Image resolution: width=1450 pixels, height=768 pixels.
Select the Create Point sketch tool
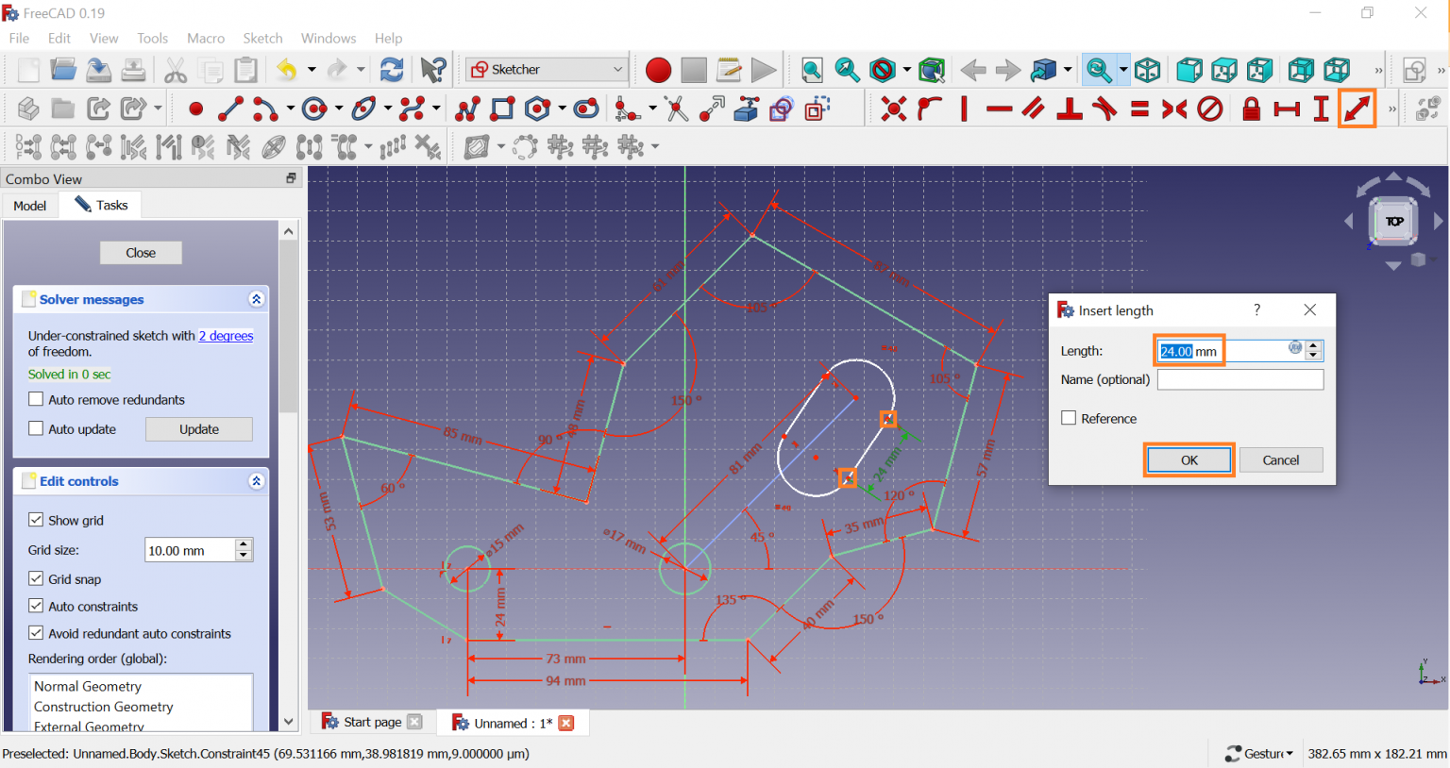click(x=195, y=109)
